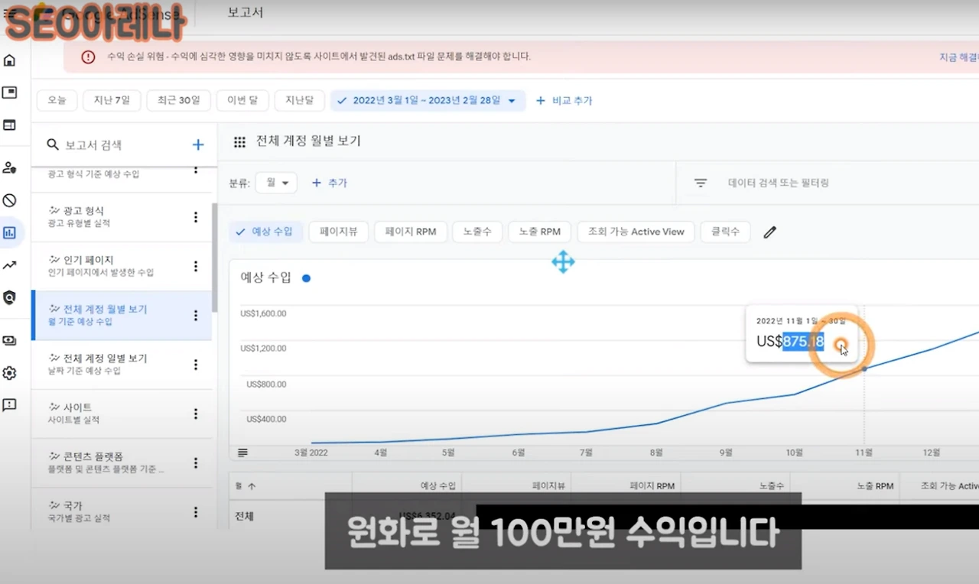Toggle the 예상 수입 metric chip
The height and width of the screenshot is (584, 979).
tap(266, 232)
